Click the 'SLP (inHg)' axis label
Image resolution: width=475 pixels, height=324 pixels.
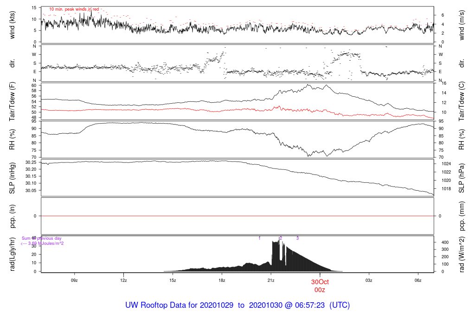tap(12, 178)
